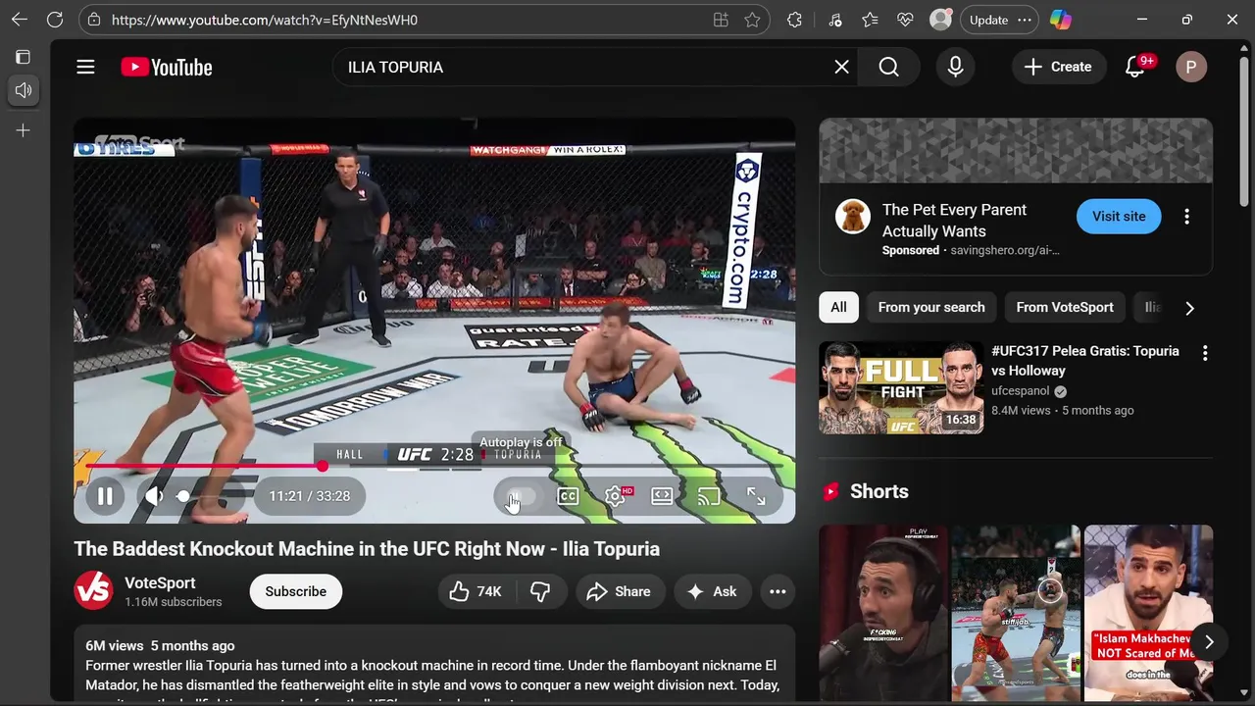The width and height of the screenshot is (1255, 706).
Task: Clear the search box text
Action: point(841,67)
